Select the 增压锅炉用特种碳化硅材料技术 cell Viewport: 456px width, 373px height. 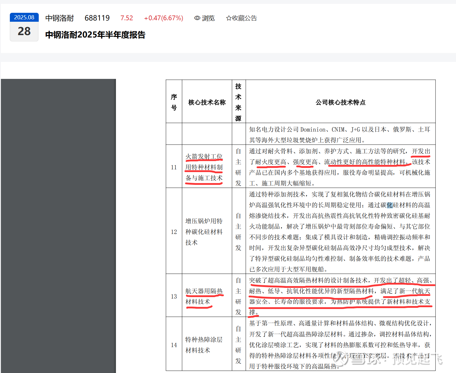pos(204,232)
